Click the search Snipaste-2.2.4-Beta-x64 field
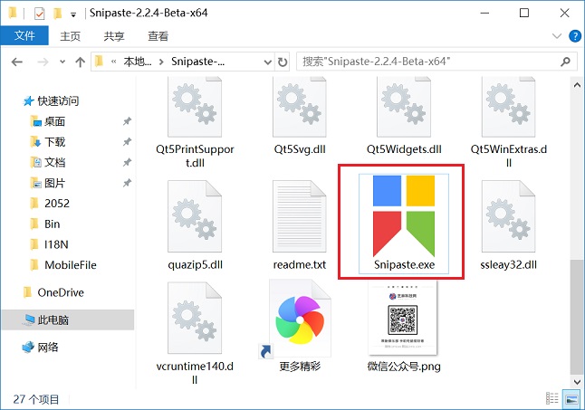This screenshot has height=410, width=585. click(436, 62)
